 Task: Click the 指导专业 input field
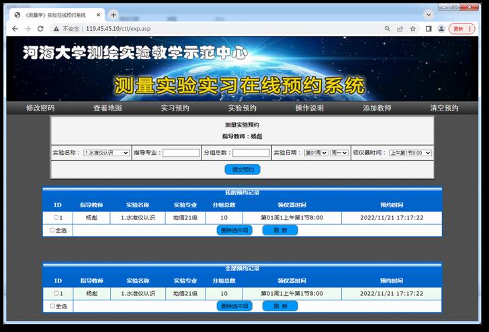click(x=181, y=153)
